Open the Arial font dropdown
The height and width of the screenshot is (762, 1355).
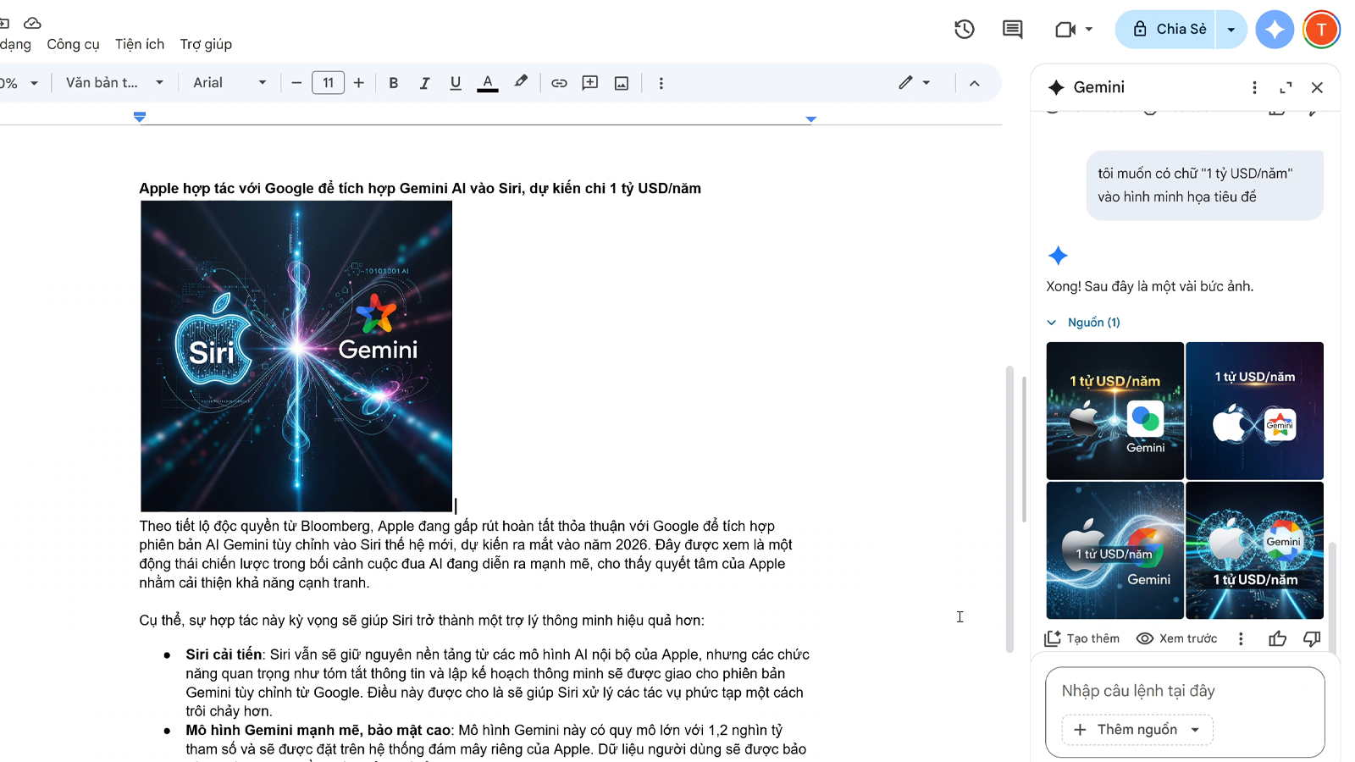click(x=229, y=83)
